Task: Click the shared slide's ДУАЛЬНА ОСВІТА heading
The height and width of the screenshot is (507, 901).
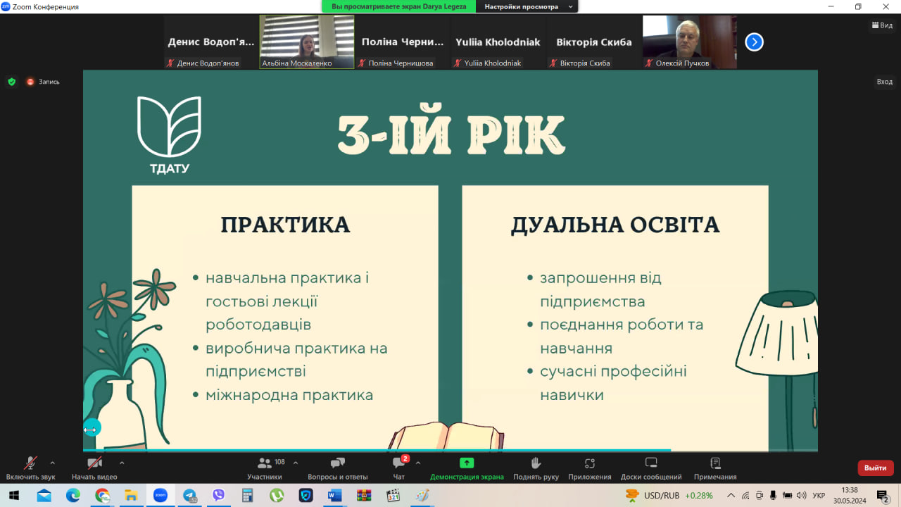Action: pyautogui.click(x=615, y=225)
